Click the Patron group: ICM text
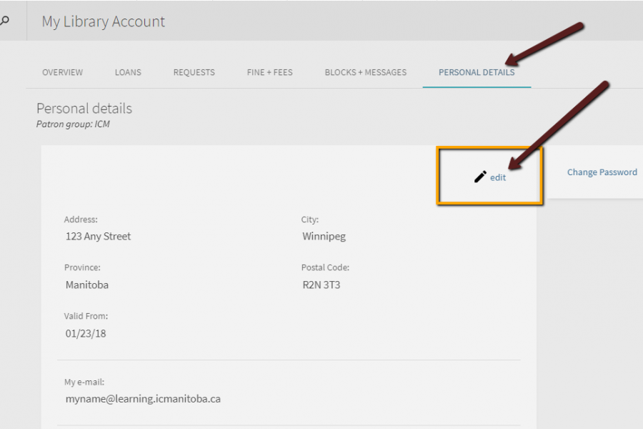The height and width of the screenshot is (429, 643). (x=73, y=124)
